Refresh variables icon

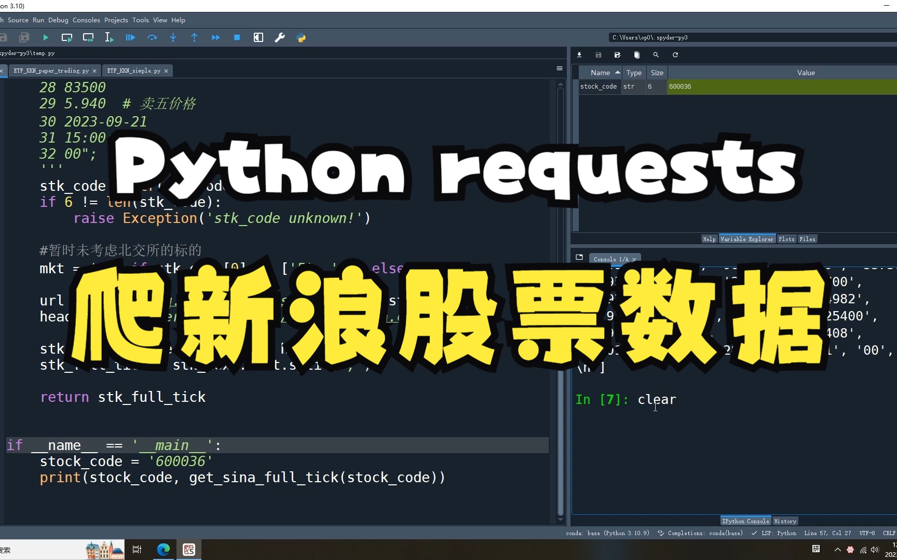(675, 55)
